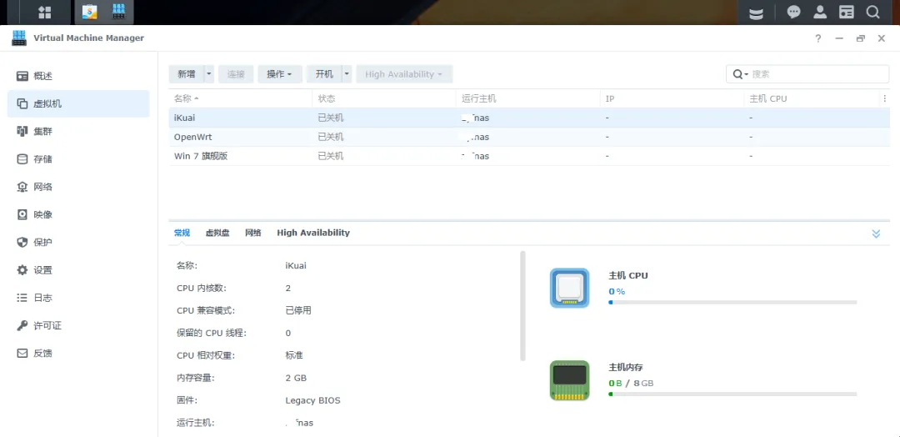Open 许可证 license section
The height and width of the screenshot is (437, 900).
point(78,325)
